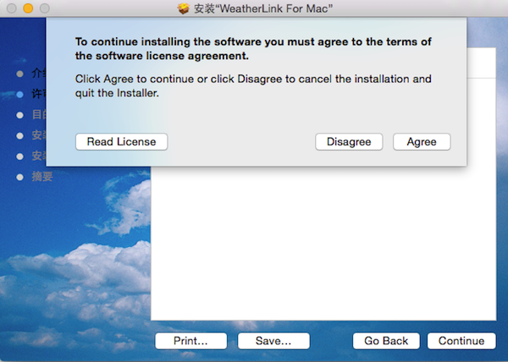This screenshot has width=508, height=362.
Task: Open the Read License button
Action: tap(121, 142)
